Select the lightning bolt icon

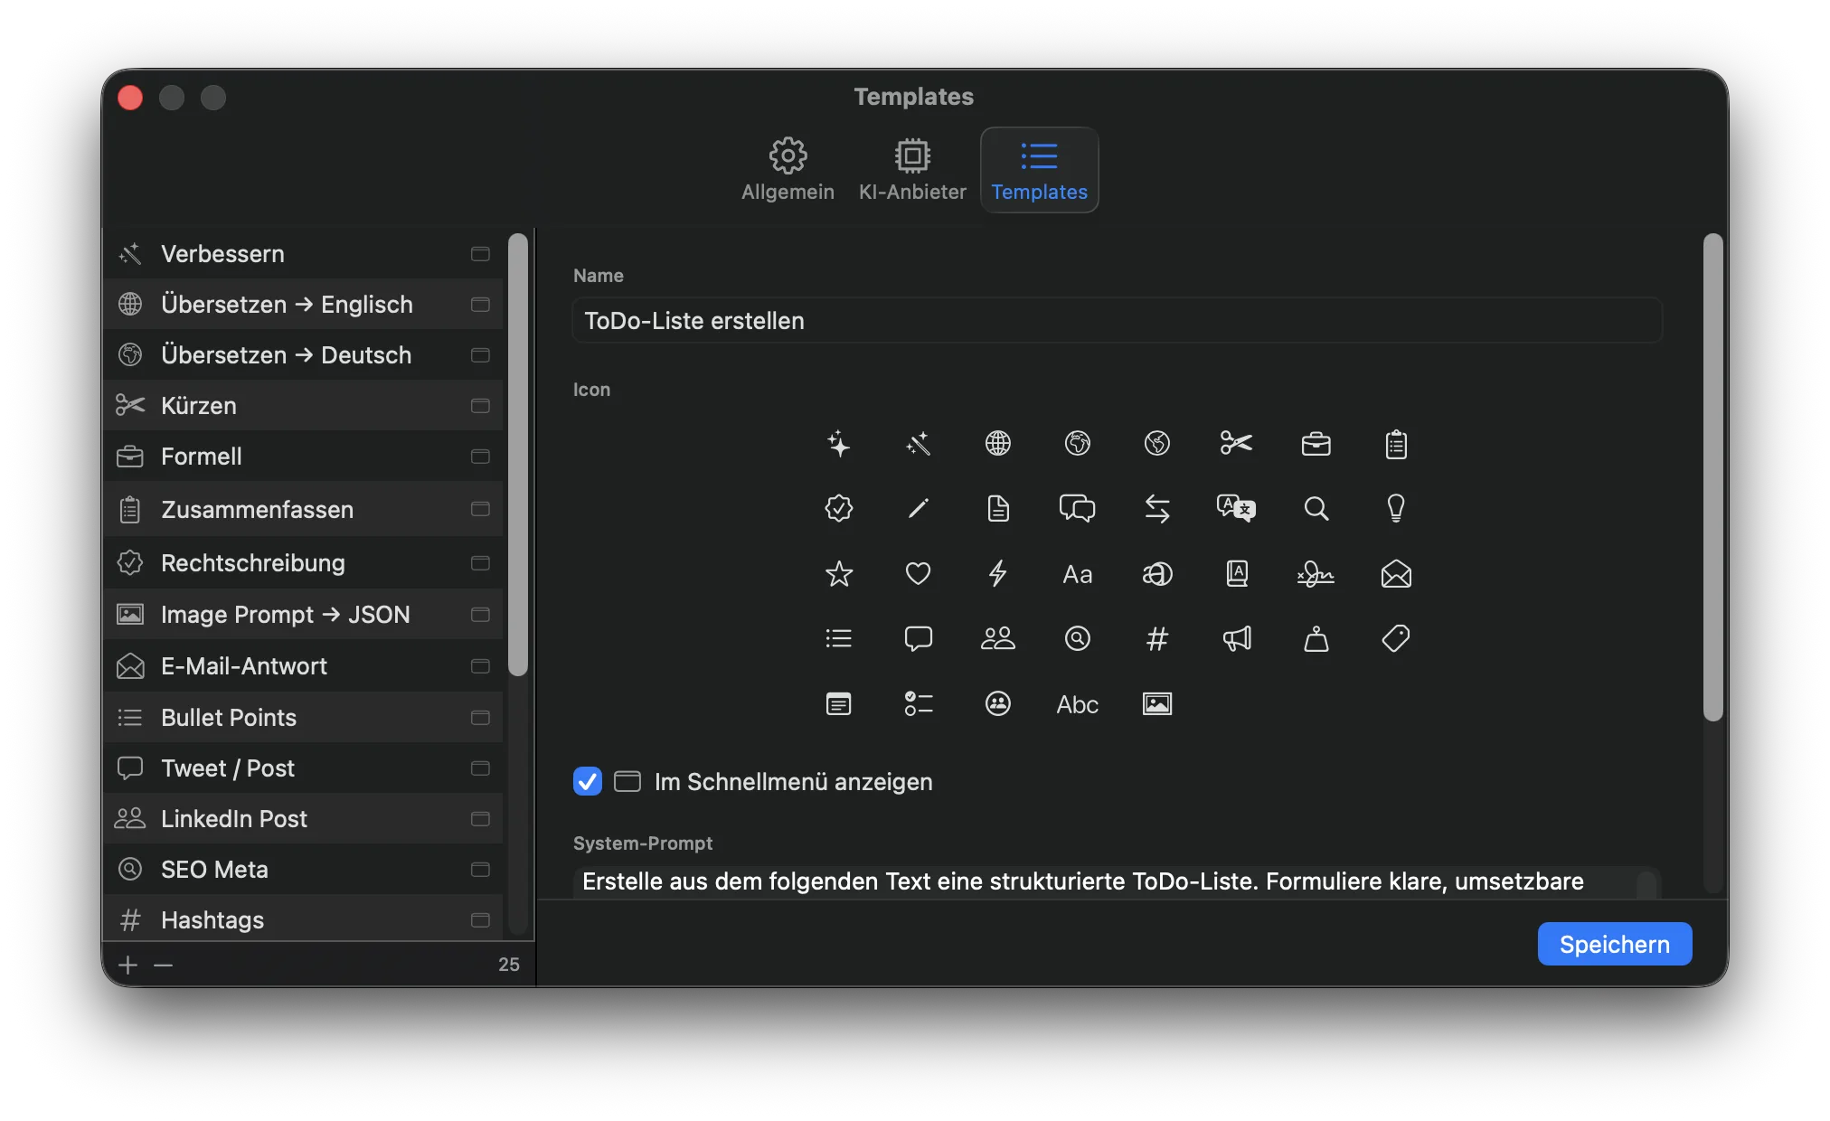tap(998, 573)
